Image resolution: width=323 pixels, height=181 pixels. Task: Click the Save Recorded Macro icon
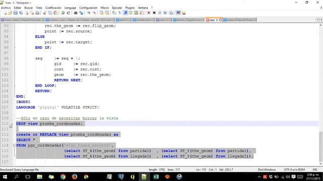(171, 13)
